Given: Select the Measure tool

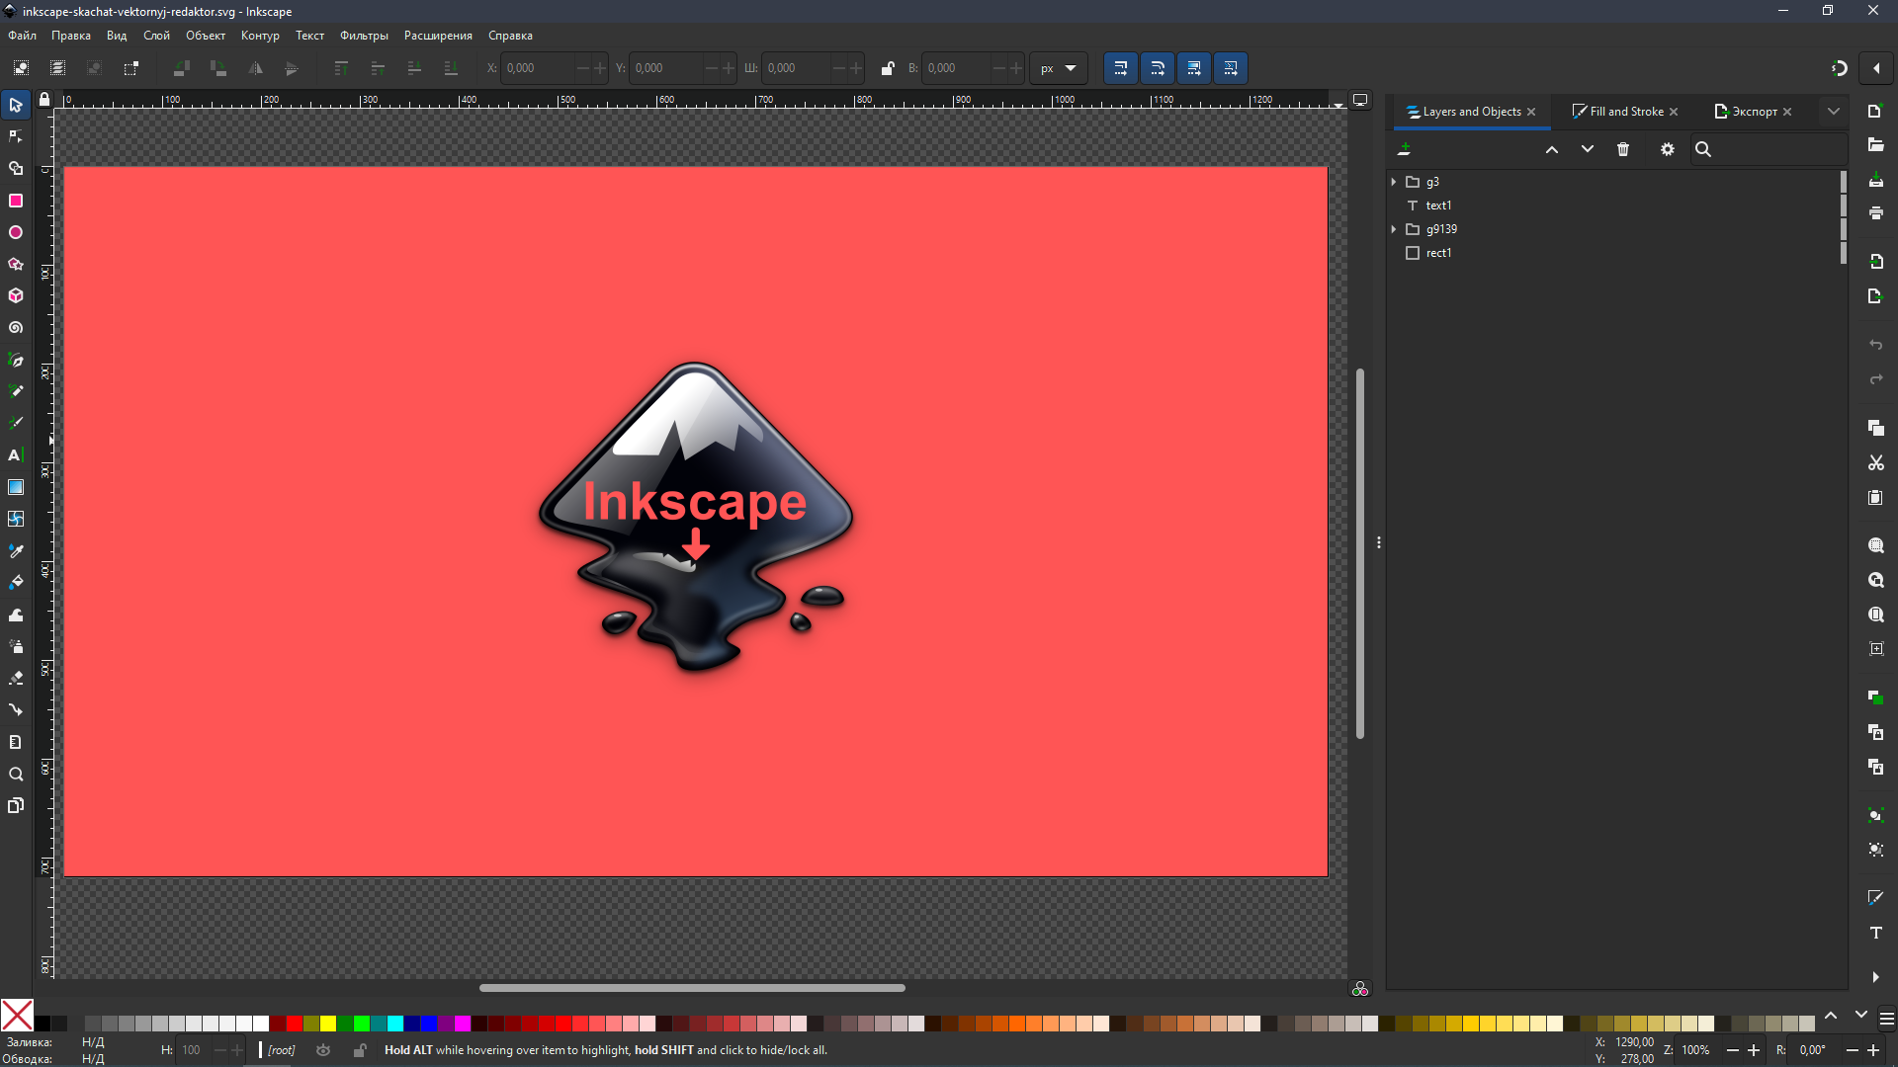Looking at the screenshot, I should pyautogui.click(x=16, y=742).
